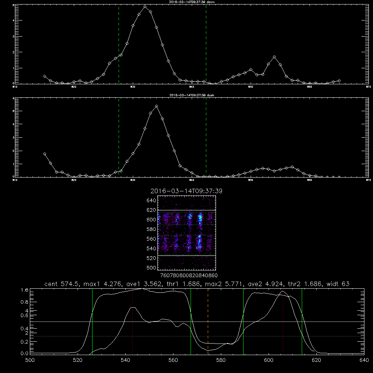Image resolution: width=373 pixels, height=373 pixels.
Task: Click the 520 label on the heat-map vertical axis
Action: [x=151, y=258]
